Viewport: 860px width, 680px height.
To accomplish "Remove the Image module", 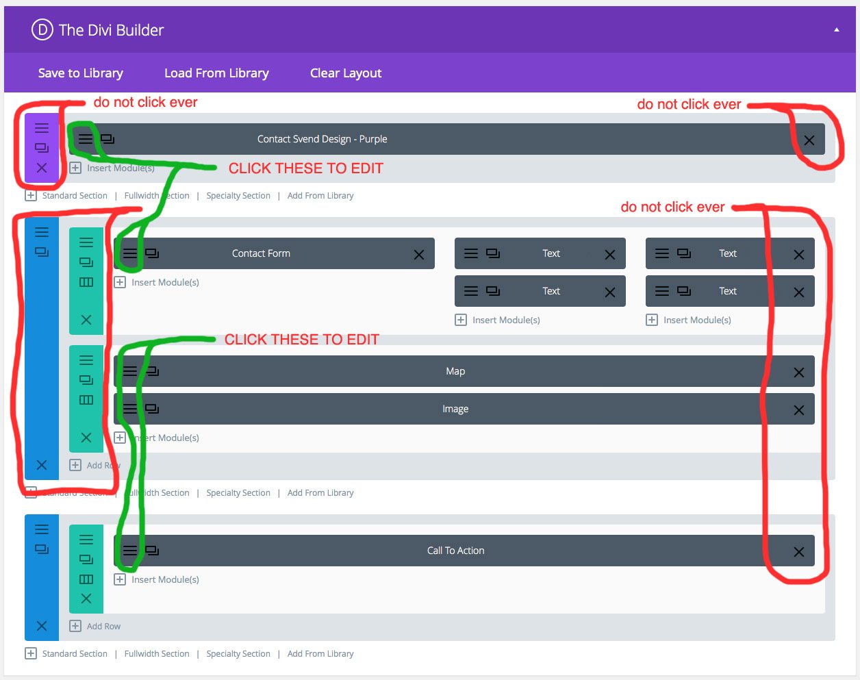I will [798, 410].
